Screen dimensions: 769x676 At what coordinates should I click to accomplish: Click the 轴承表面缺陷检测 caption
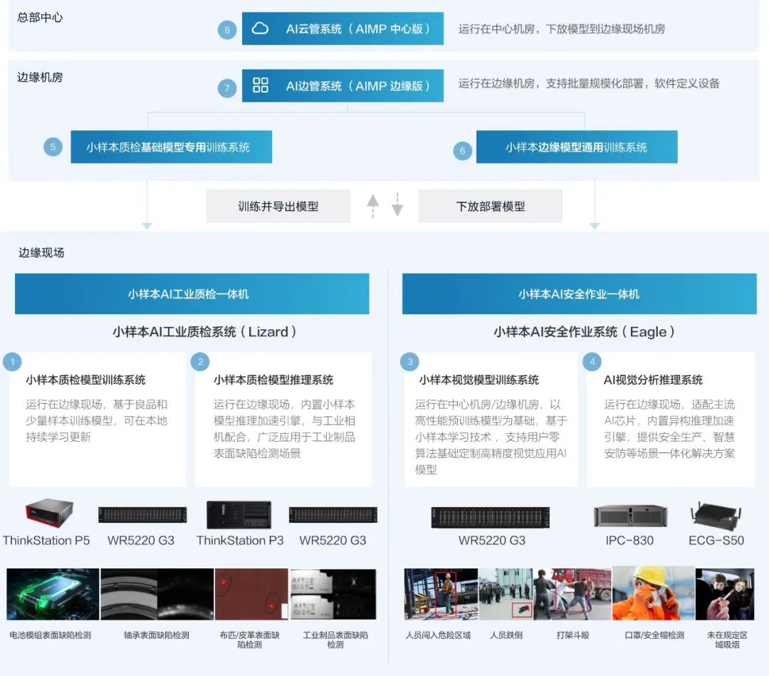coord(157,635)
